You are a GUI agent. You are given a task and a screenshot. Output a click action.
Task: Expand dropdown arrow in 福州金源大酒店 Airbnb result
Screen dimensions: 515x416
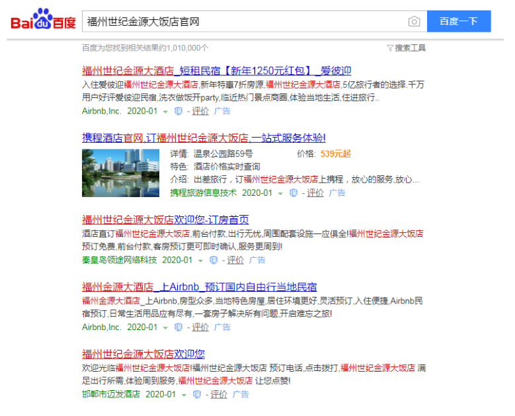[165, 328]
